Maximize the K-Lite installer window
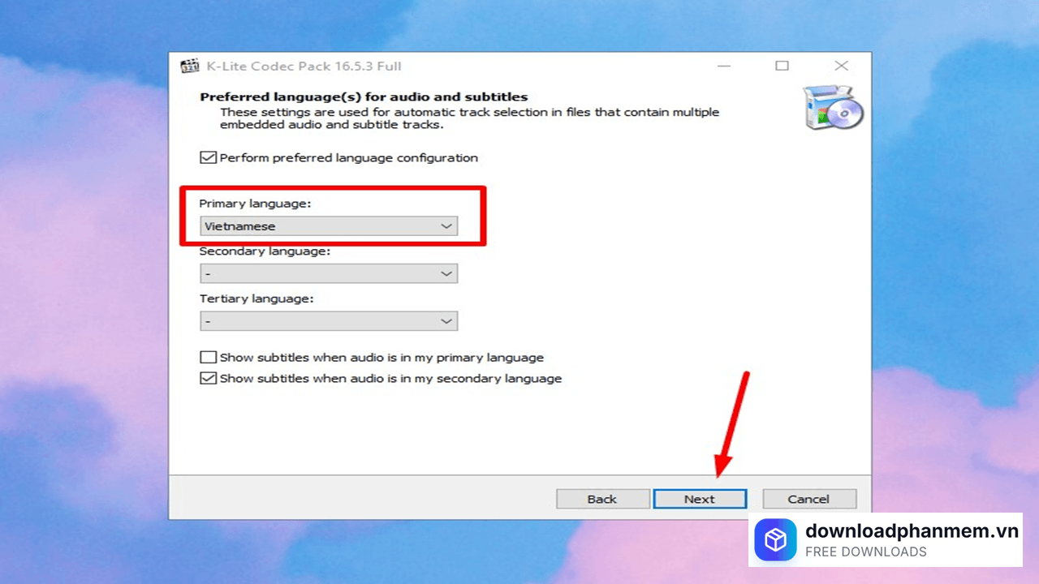This screenshot has width=1039, height=584. tap(782, 66)
